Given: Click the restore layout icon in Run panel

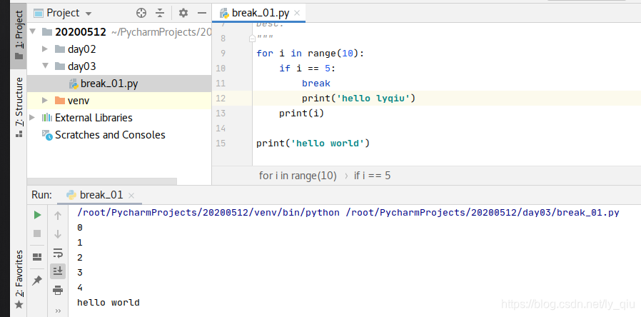Looking at the screenshot, I should click(37, 257).
